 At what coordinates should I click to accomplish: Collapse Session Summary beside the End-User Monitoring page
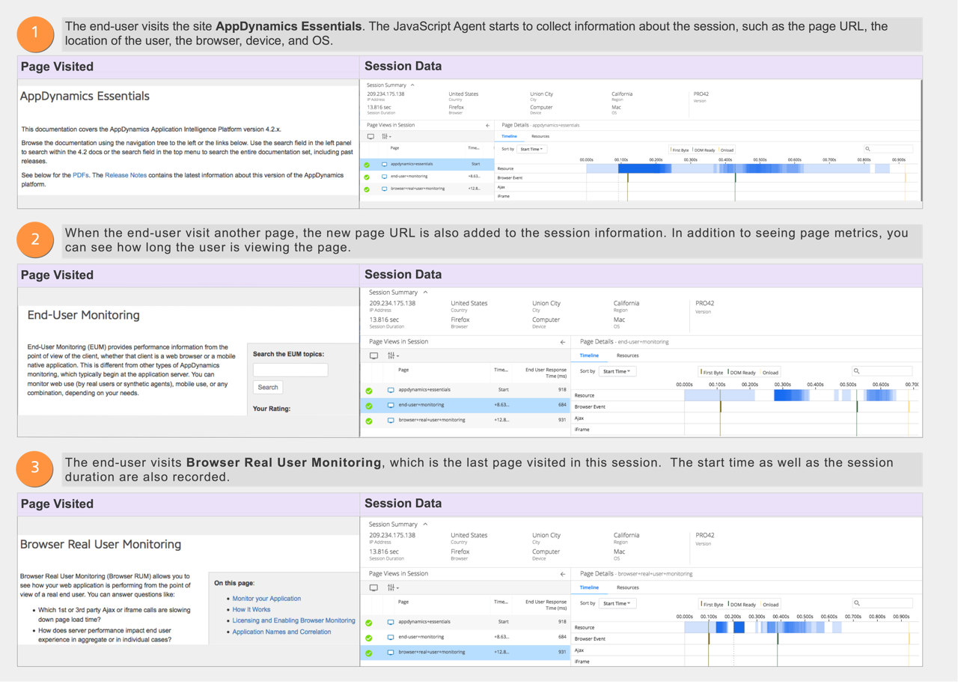(x=425, y=293)
